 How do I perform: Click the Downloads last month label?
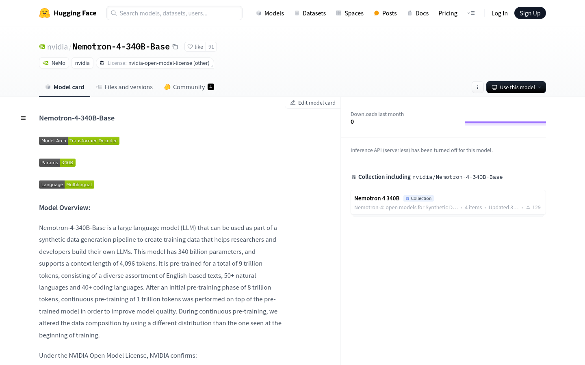(x=377, y=114)
